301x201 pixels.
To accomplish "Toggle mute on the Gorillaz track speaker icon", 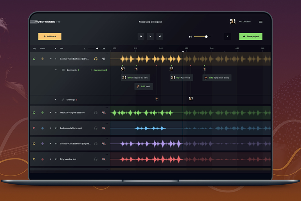I will [x=103, y=58].
